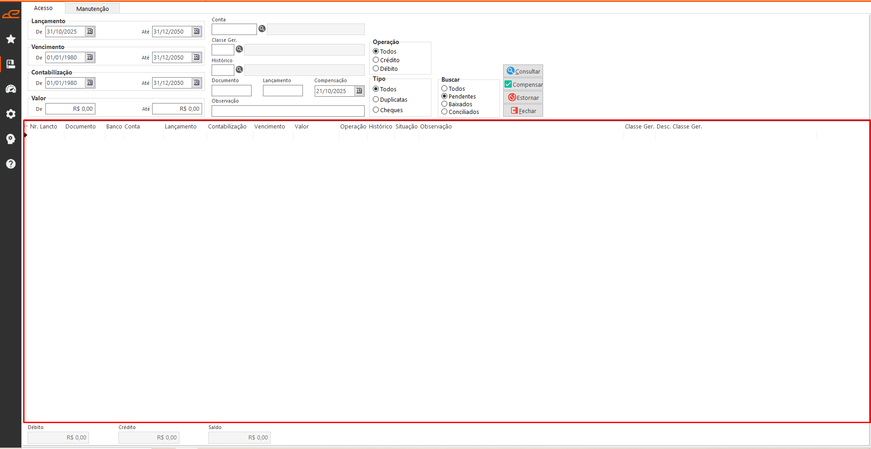Click the Classe Ger. lookup magnifier
Image resolution: width=871 pixels, height=449 pixels.
point(239,49)
